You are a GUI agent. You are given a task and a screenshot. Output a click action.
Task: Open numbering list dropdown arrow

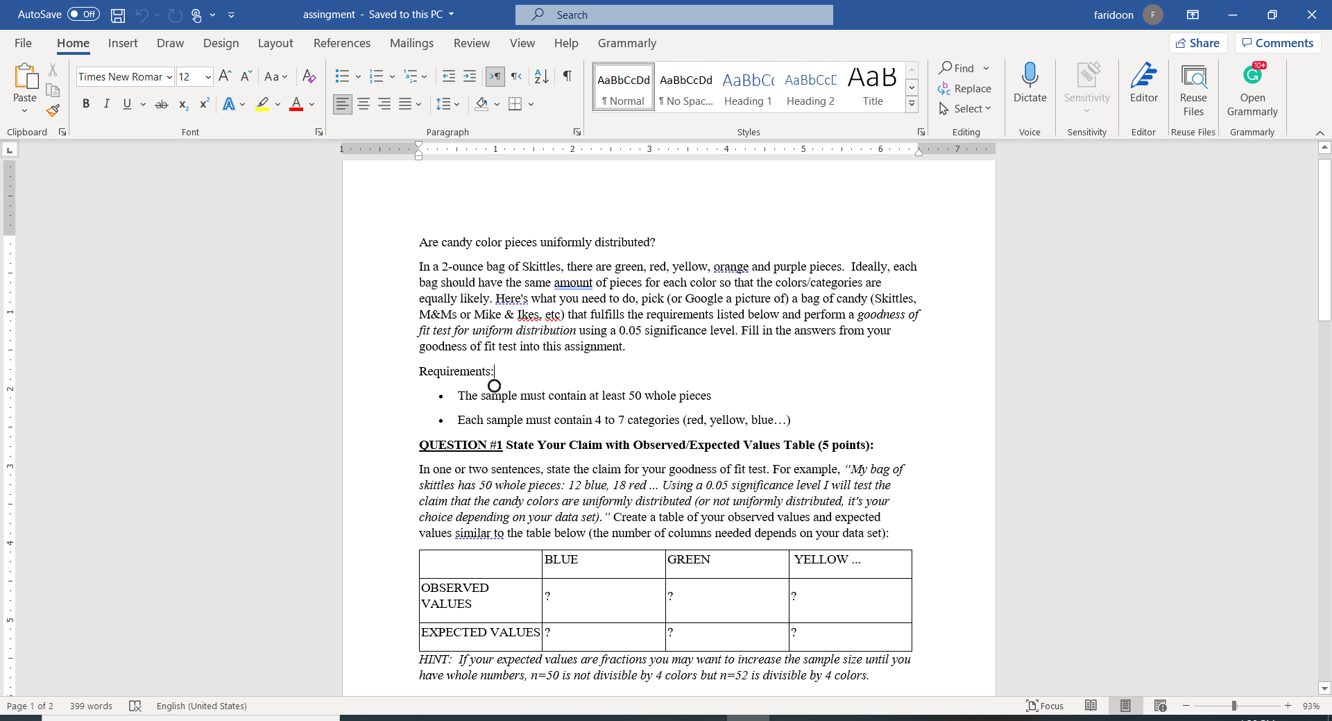[392, 77]
